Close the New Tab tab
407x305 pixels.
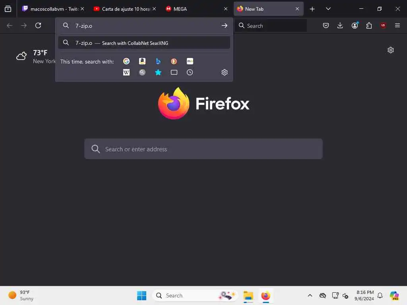tap(297, 9)
